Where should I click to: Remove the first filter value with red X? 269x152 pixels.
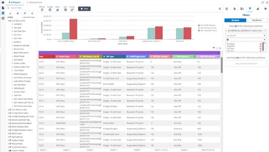coord(261,44)
